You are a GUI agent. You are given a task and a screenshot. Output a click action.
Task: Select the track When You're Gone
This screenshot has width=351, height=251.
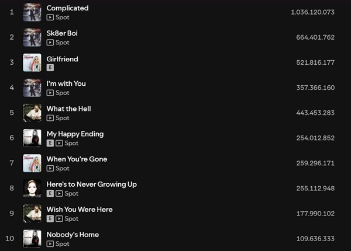click(77, 159)
